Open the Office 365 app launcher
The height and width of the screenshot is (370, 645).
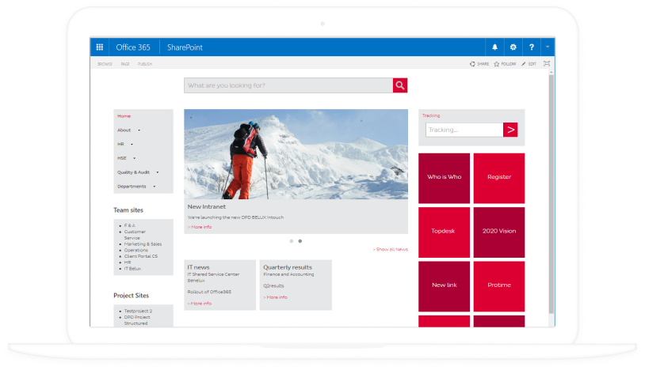coord(100,47)
